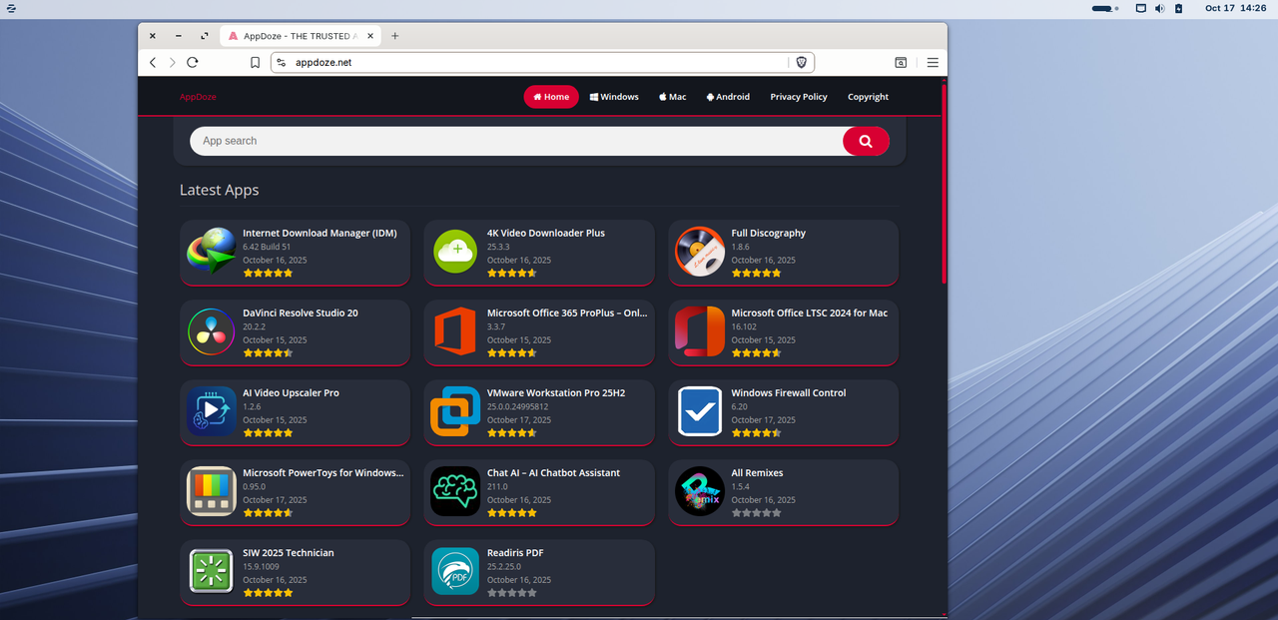Click the Latest Apps heading
The image size is (1278, 620).
pos(219,190)
